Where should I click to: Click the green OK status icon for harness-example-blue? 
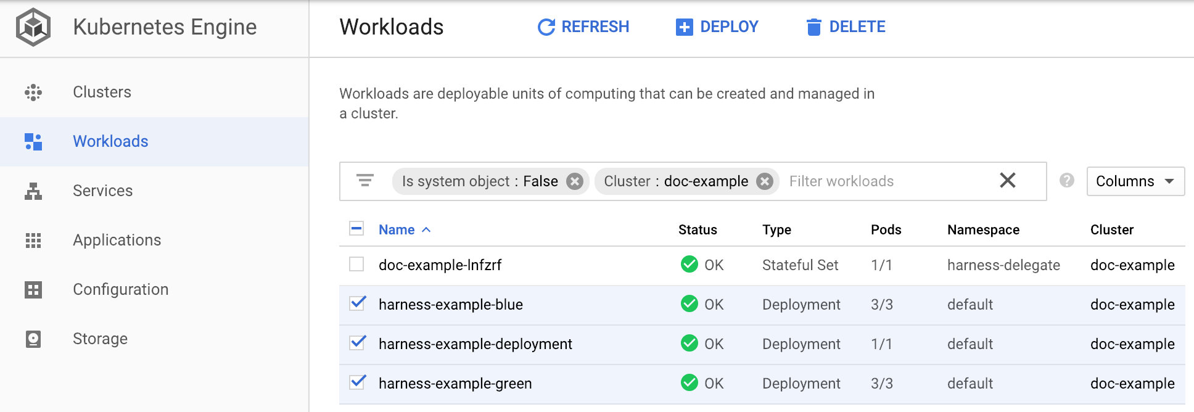click(690, 304)
